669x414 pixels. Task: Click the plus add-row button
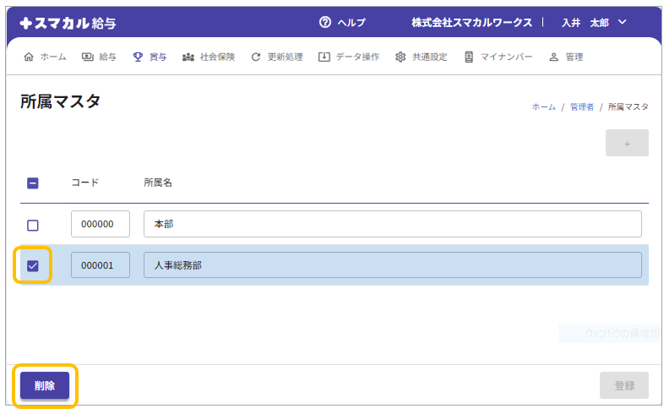[x=627, y=144]
